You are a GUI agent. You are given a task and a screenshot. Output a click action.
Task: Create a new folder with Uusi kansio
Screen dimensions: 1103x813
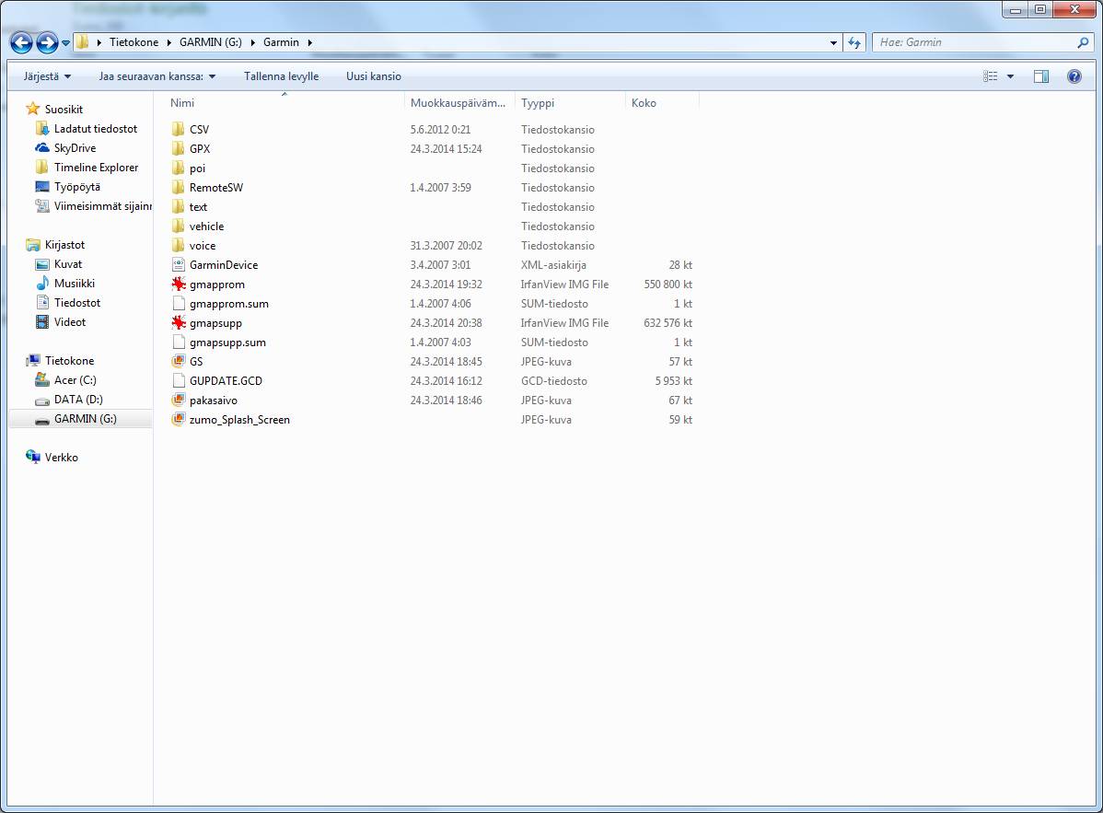click(374, 75)
